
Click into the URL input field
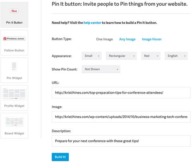[x=121, y=93]
